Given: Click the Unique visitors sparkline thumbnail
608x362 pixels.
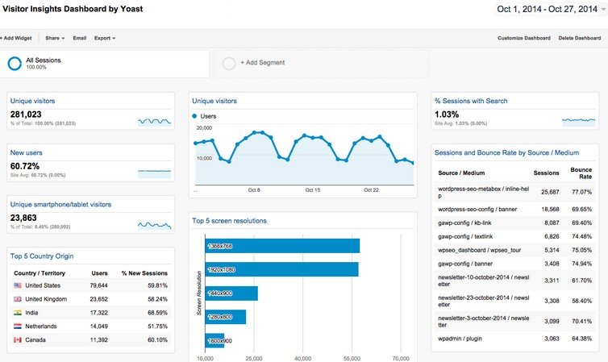Looking at the screenshot, I should (154, 122).
